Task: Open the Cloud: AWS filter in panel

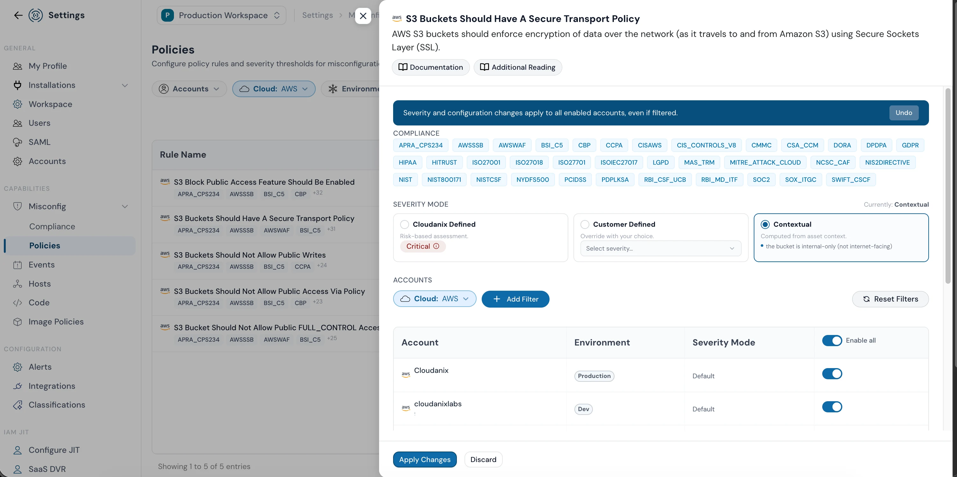Action: 435,299
